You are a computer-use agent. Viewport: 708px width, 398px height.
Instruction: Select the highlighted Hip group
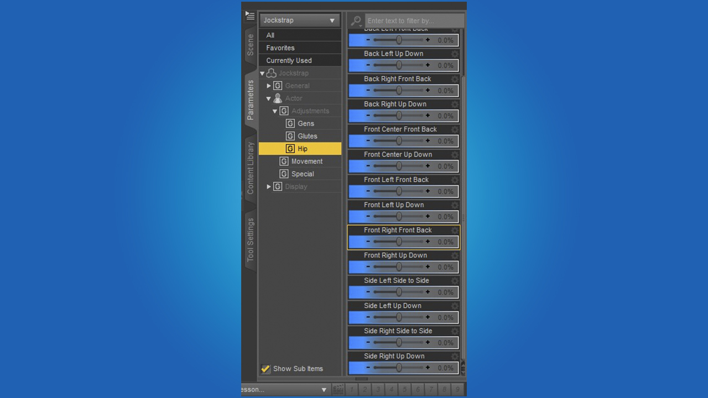(x=300, y=149)
